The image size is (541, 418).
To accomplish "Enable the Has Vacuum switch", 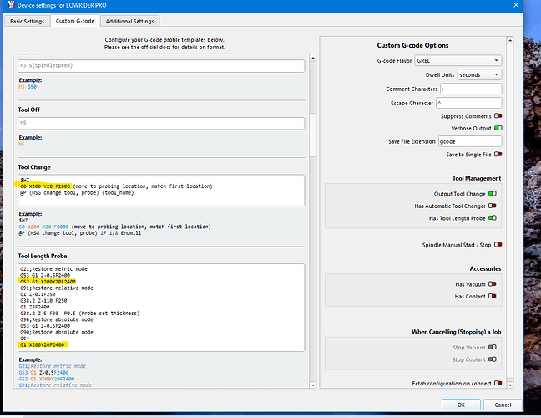I will [493, 284].
